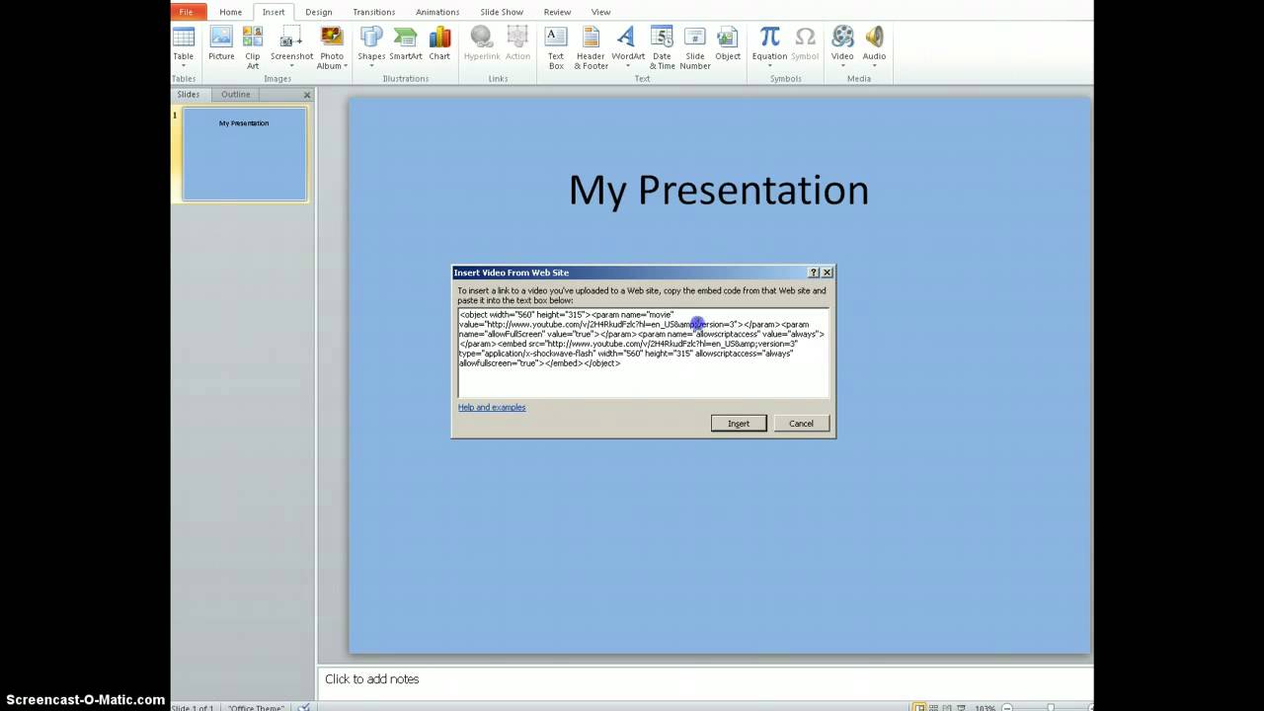Click the Insert button in dialog

(x=739, y=424)
